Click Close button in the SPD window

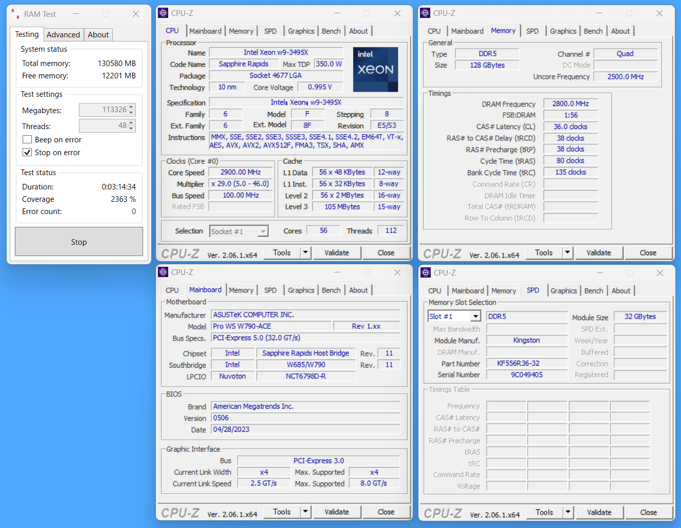(649, 512)
